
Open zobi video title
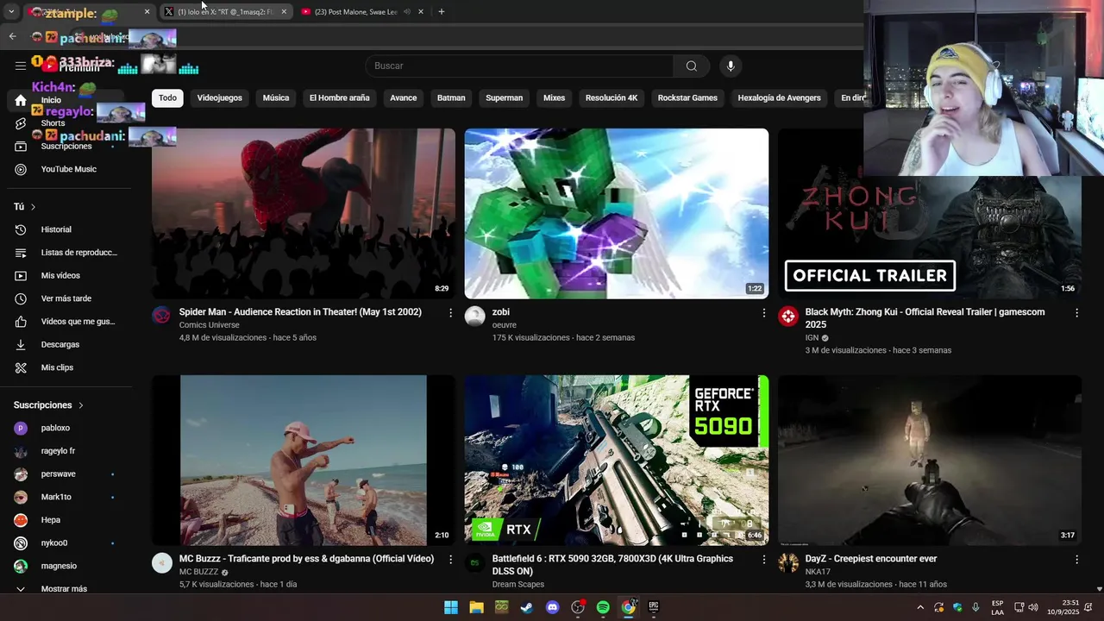pos(501,312)
